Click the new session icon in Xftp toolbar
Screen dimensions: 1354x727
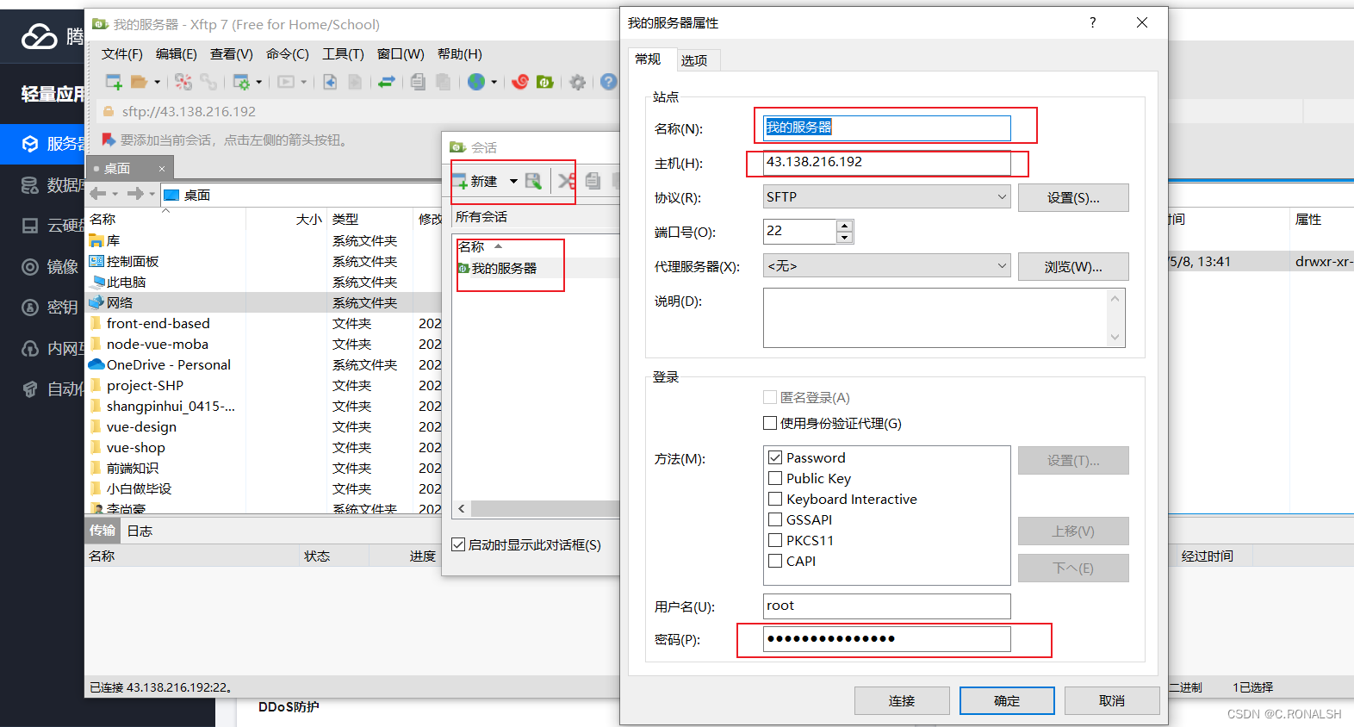(114, 82)
